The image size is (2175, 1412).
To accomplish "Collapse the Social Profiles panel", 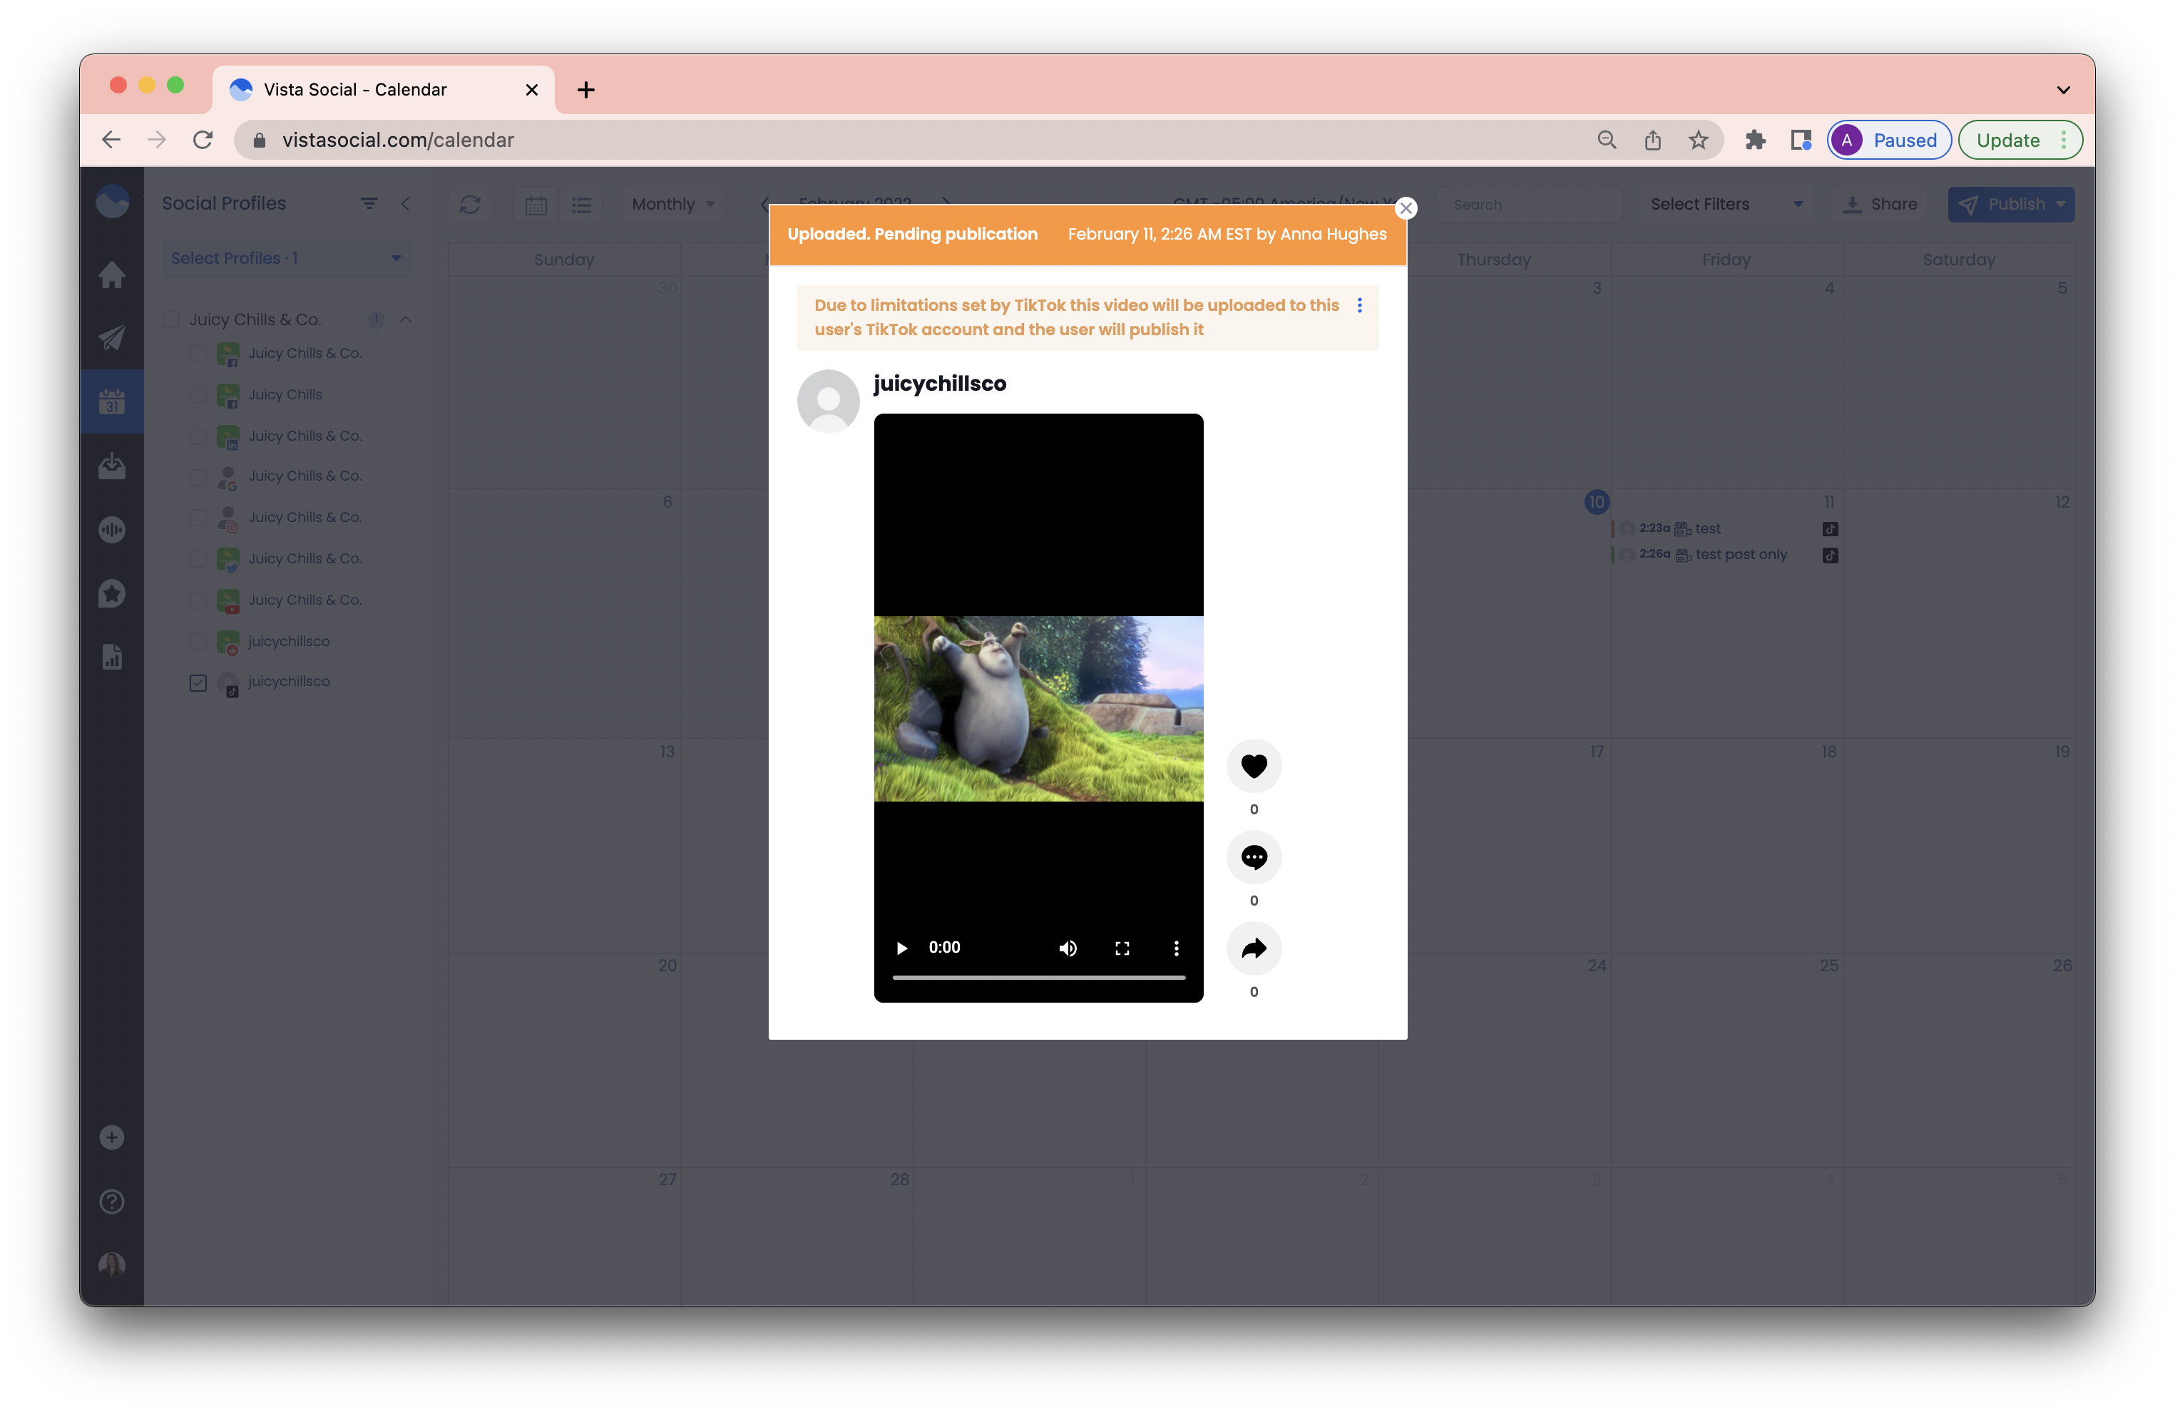I will coord(405,204).
